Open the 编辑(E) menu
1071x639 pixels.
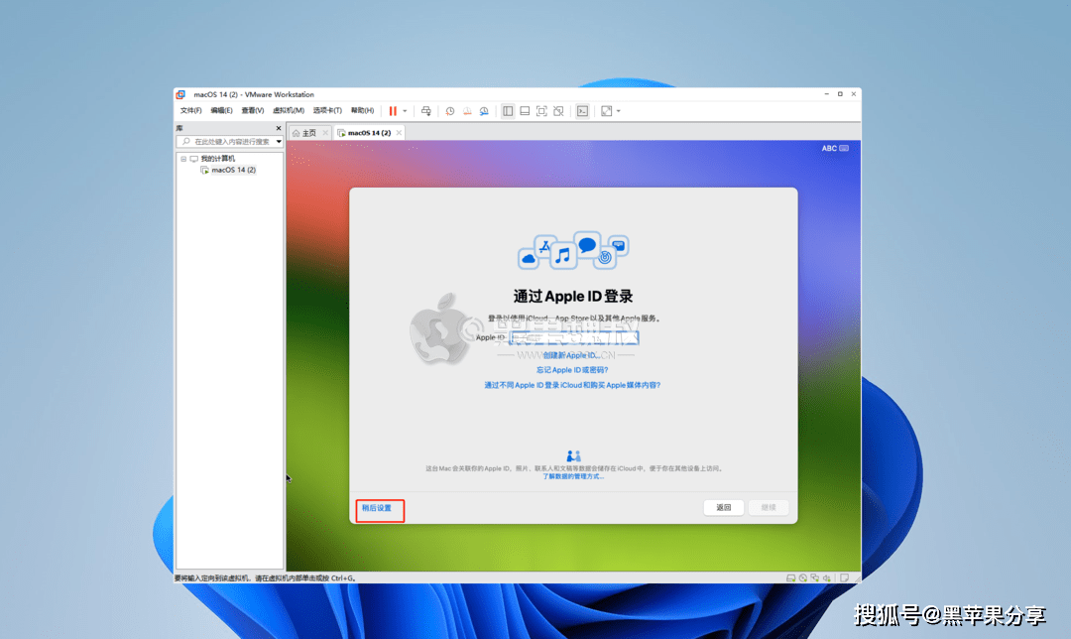221,111
